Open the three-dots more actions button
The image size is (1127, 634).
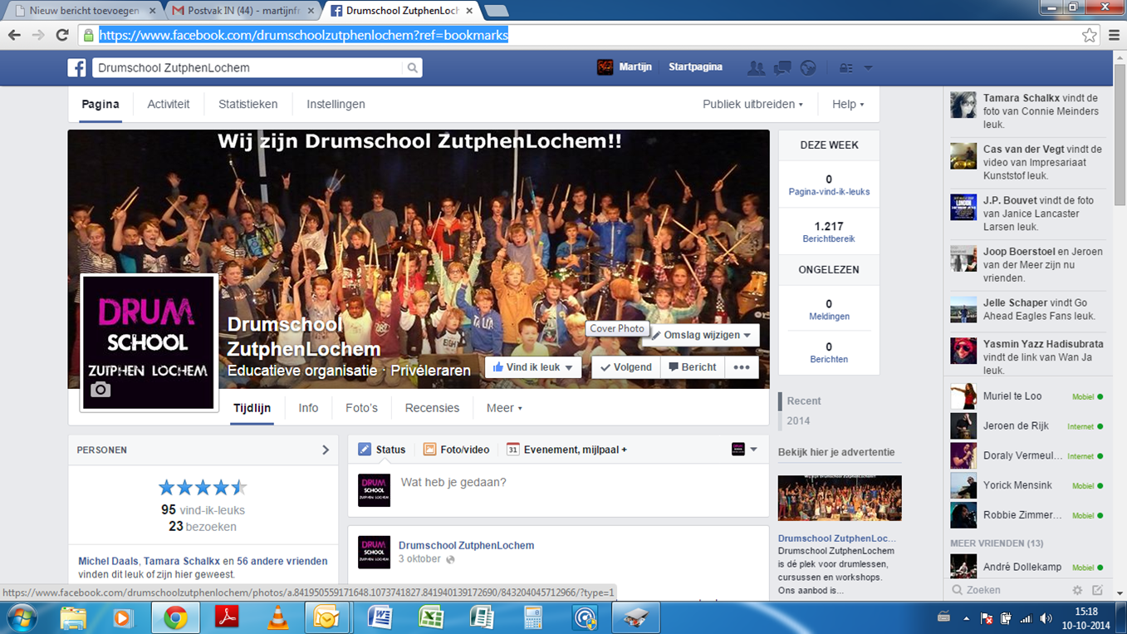point(742,367)
